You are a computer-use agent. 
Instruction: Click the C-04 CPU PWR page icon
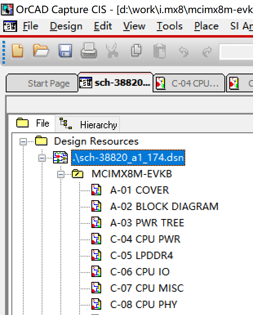tap(96, 239)
